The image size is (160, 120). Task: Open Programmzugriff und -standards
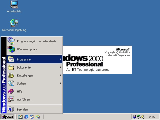(36, 41)
